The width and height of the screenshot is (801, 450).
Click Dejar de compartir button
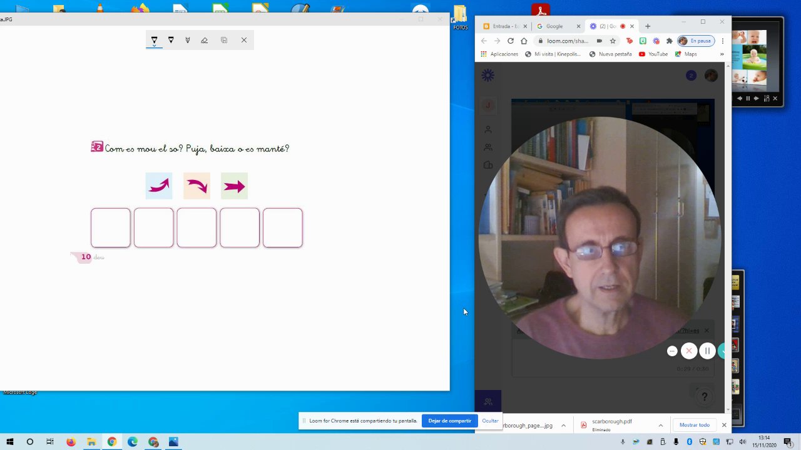tap(449, 421)
